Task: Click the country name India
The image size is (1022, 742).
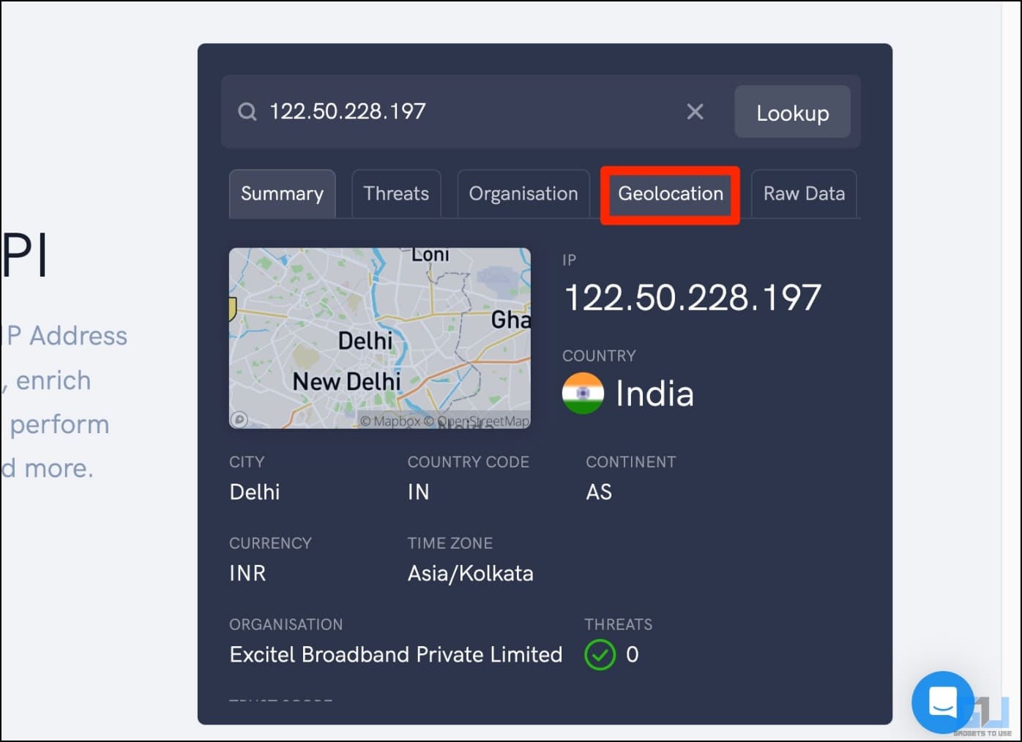Action: coord(654,394)
